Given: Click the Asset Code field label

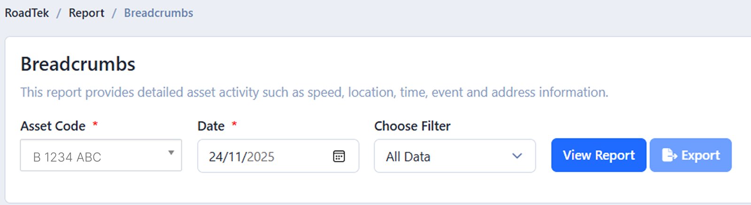Looking at the screenshot, I should (53, 126).
